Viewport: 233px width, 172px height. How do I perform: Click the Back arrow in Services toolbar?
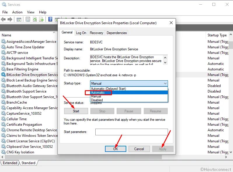[3, 19]
